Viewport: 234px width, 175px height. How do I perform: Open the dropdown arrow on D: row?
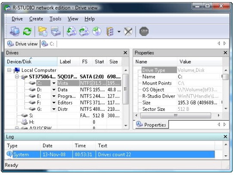[x=54, y=90]
